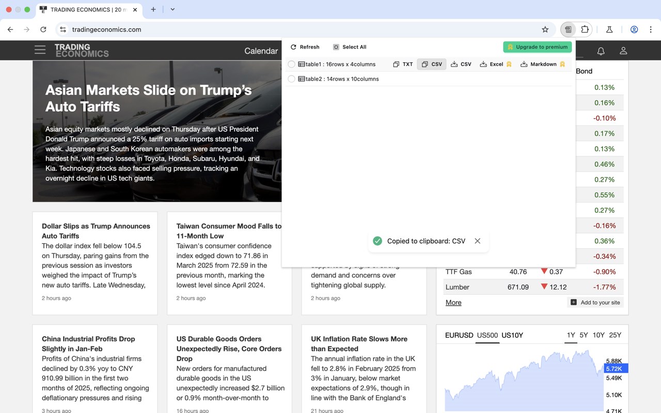Set chart range to 1Y

point(571,335)
